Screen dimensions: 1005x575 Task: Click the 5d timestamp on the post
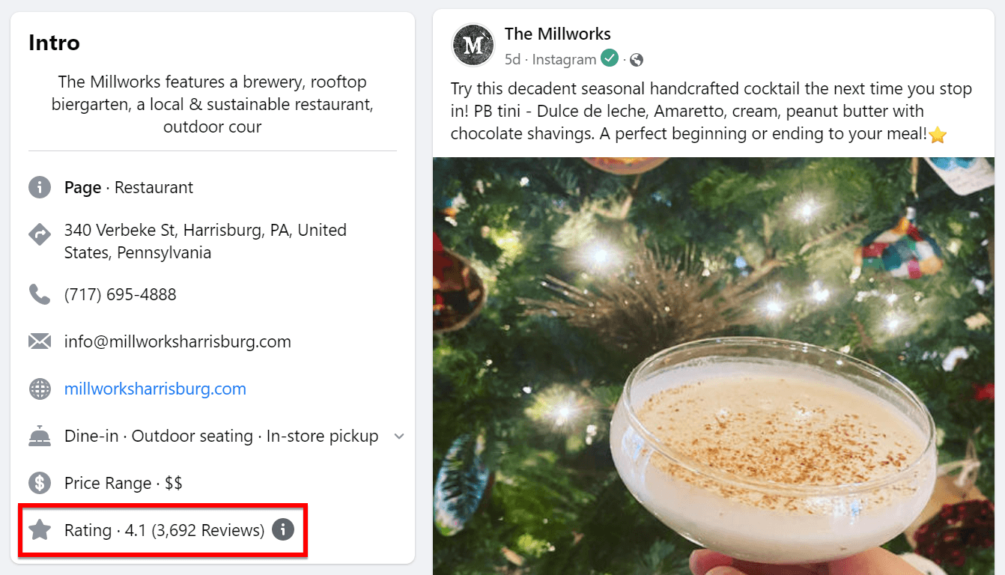513,59
